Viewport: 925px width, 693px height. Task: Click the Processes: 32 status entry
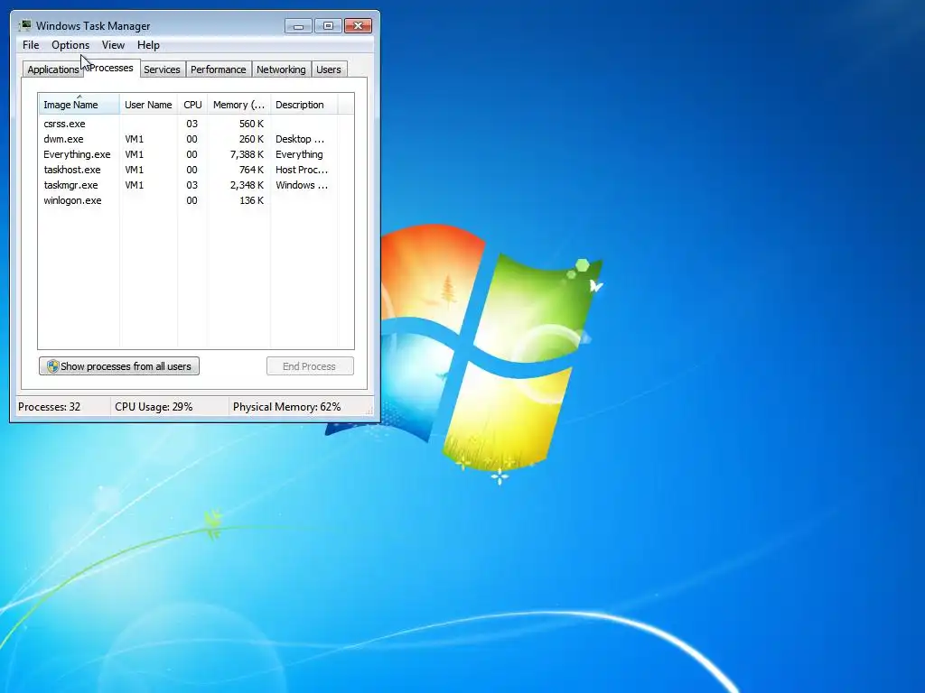click(49, 407)
